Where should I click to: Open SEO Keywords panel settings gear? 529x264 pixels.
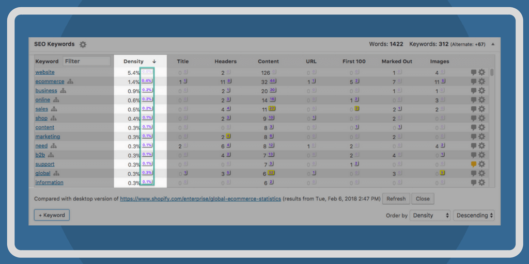(x=83, y=44)
